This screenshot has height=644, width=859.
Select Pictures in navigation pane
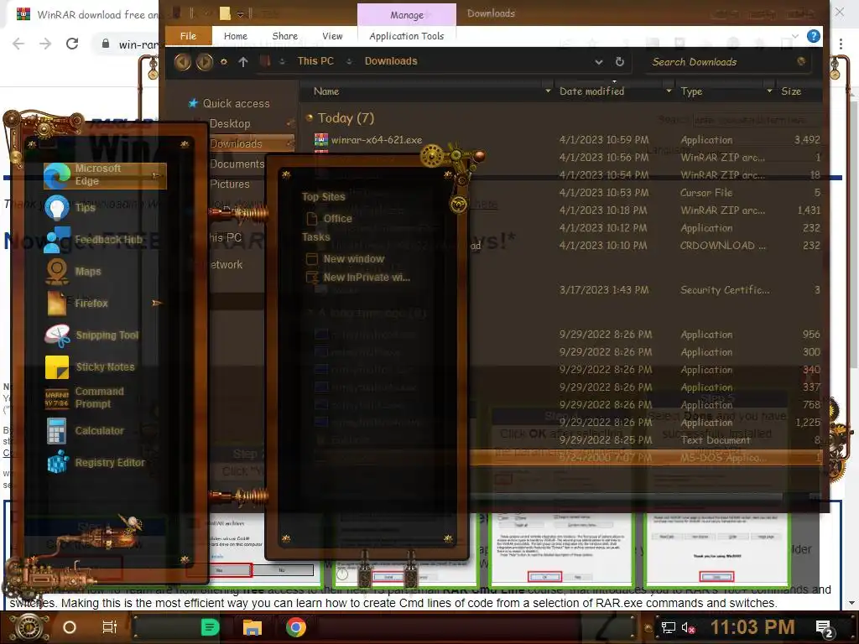(x=230, y=184)
